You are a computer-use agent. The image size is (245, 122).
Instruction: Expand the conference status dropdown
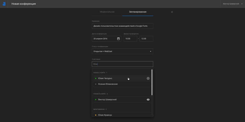click(122, 51)
